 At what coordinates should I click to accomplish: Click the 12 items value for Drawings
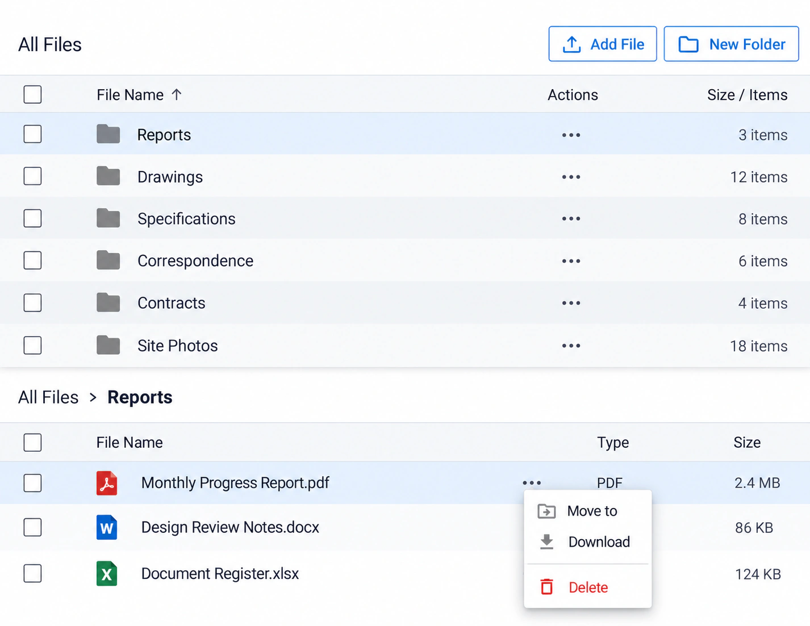click(x=758, y=177)
